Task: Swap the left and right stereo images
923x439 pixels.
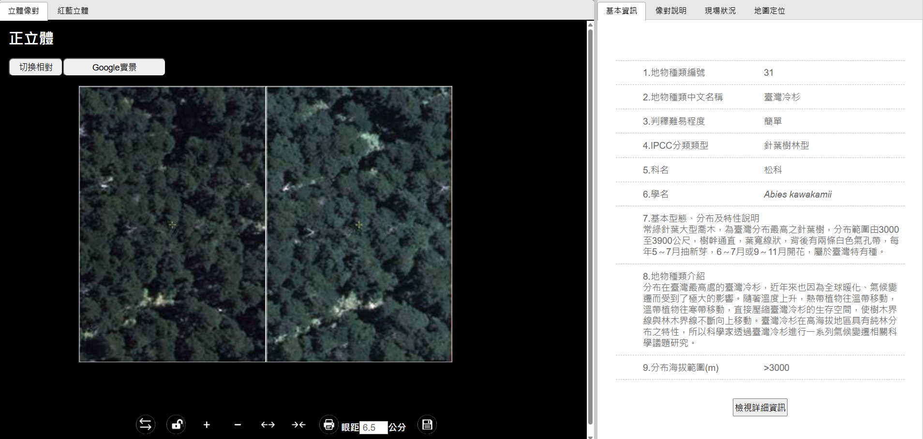Action: [x=145, y=425]
